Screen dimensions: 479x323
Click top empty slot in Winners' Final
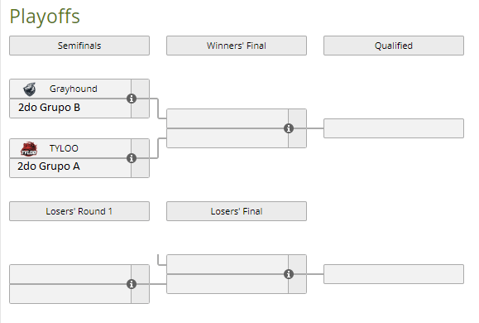[228, 118]
